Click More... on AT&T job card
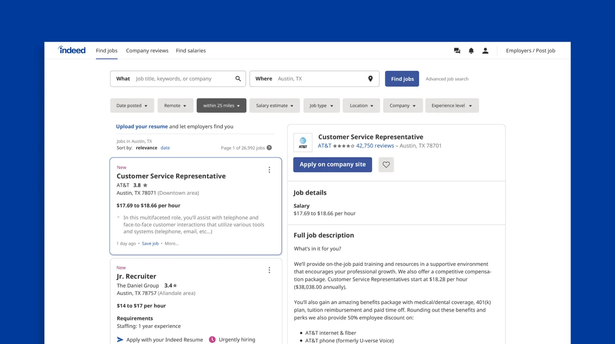This screenshot has width=615, height=344. 172,244
